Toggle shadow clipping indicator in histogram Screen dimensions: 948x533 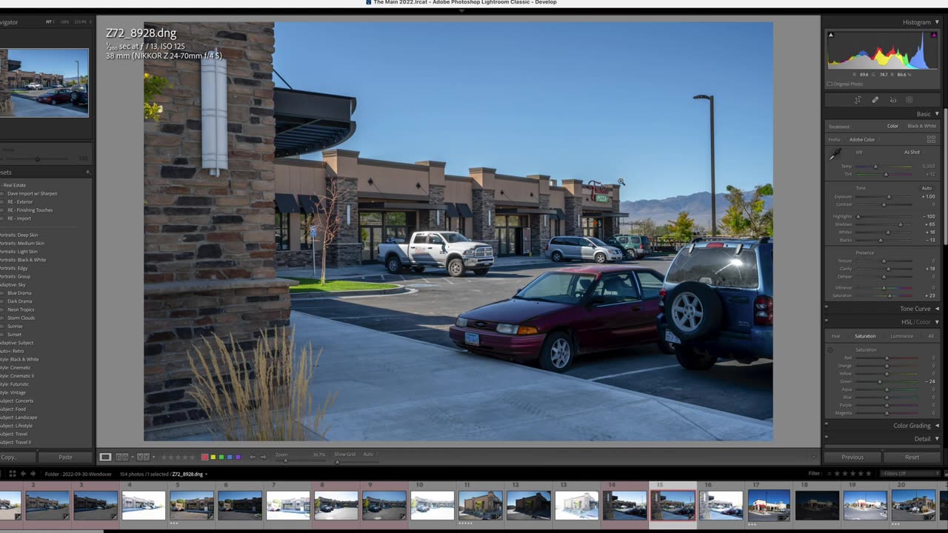coord(830,35)
